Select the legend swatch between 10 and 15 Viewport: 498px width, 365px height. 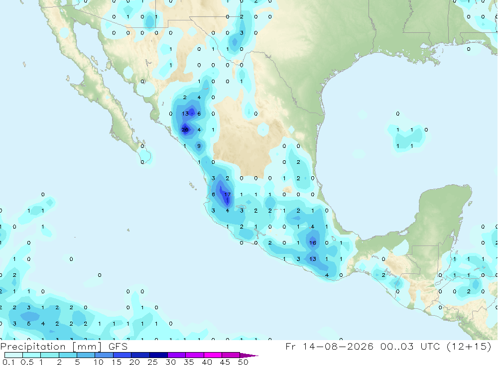click(104, 355)
